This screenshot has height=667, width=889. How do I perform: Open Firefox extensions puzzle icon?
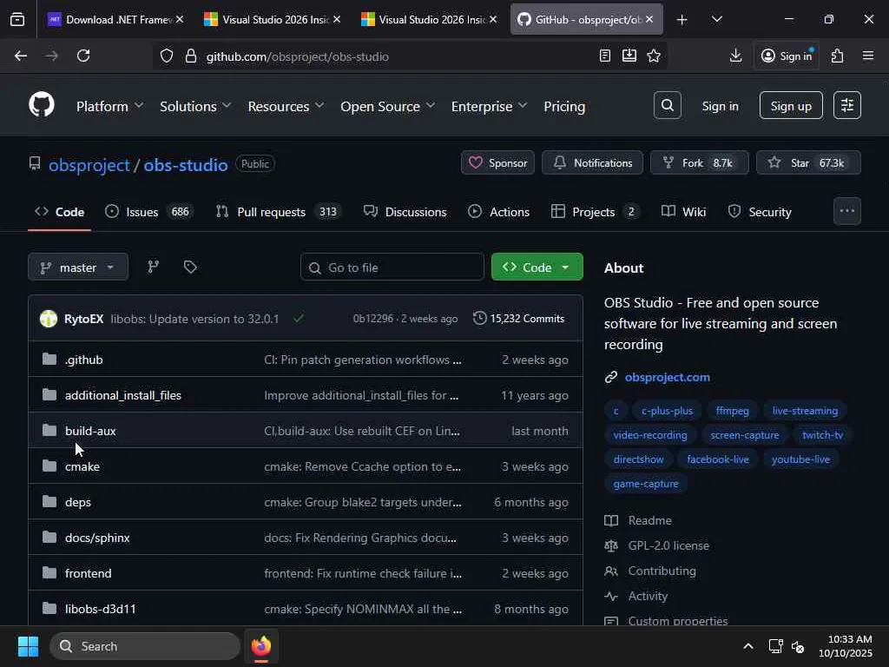838,56
